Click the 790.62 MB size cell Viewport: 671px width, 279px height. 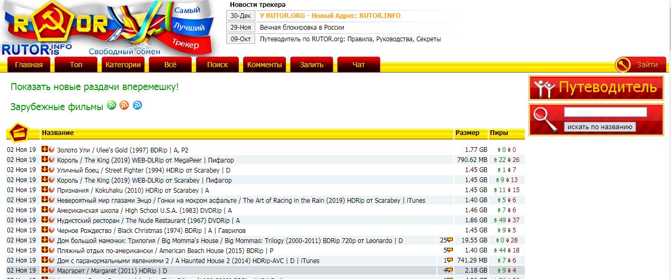[472, 160]
